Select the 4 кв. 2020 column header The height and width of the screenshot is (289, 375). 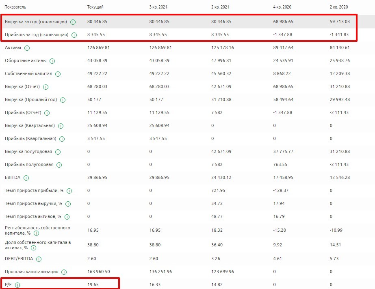[282, 7]
